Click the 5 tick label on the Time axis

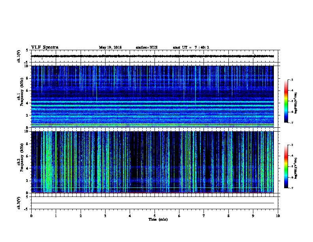[x=155, y=216]
